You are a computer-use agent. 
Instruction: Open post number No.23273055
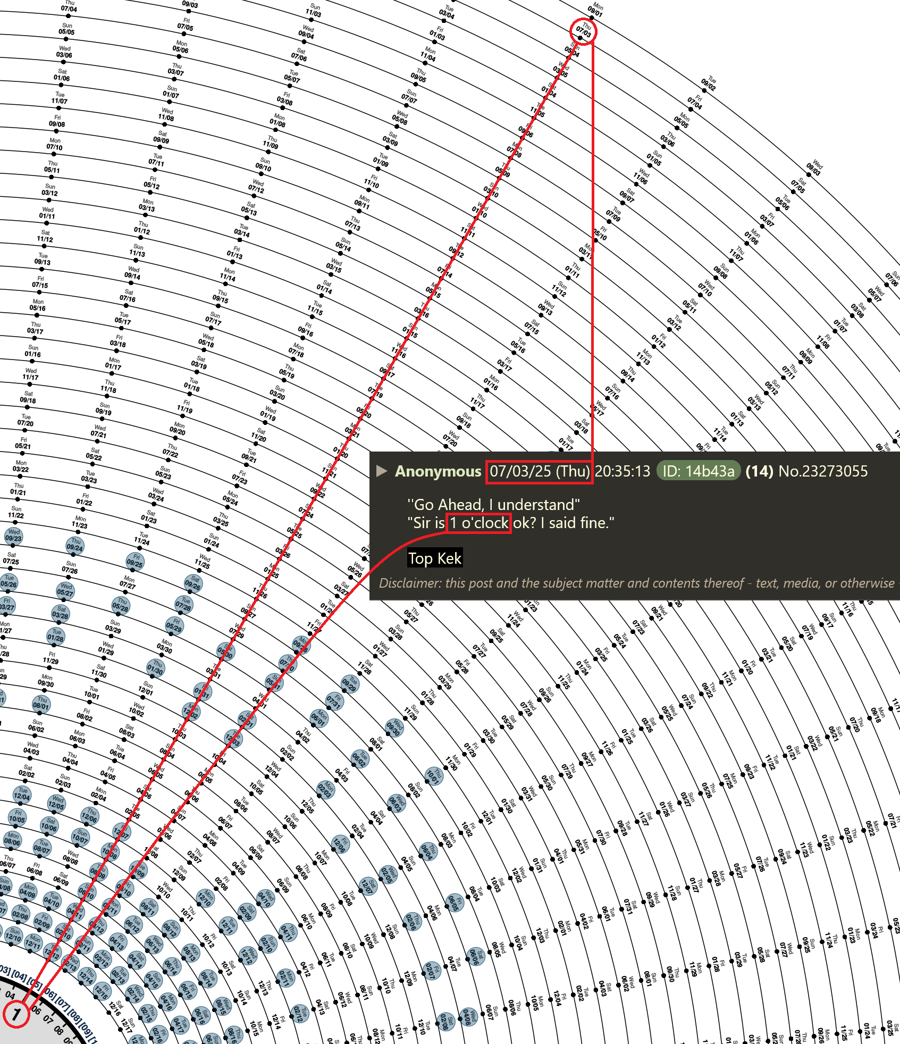coord(823,471)
